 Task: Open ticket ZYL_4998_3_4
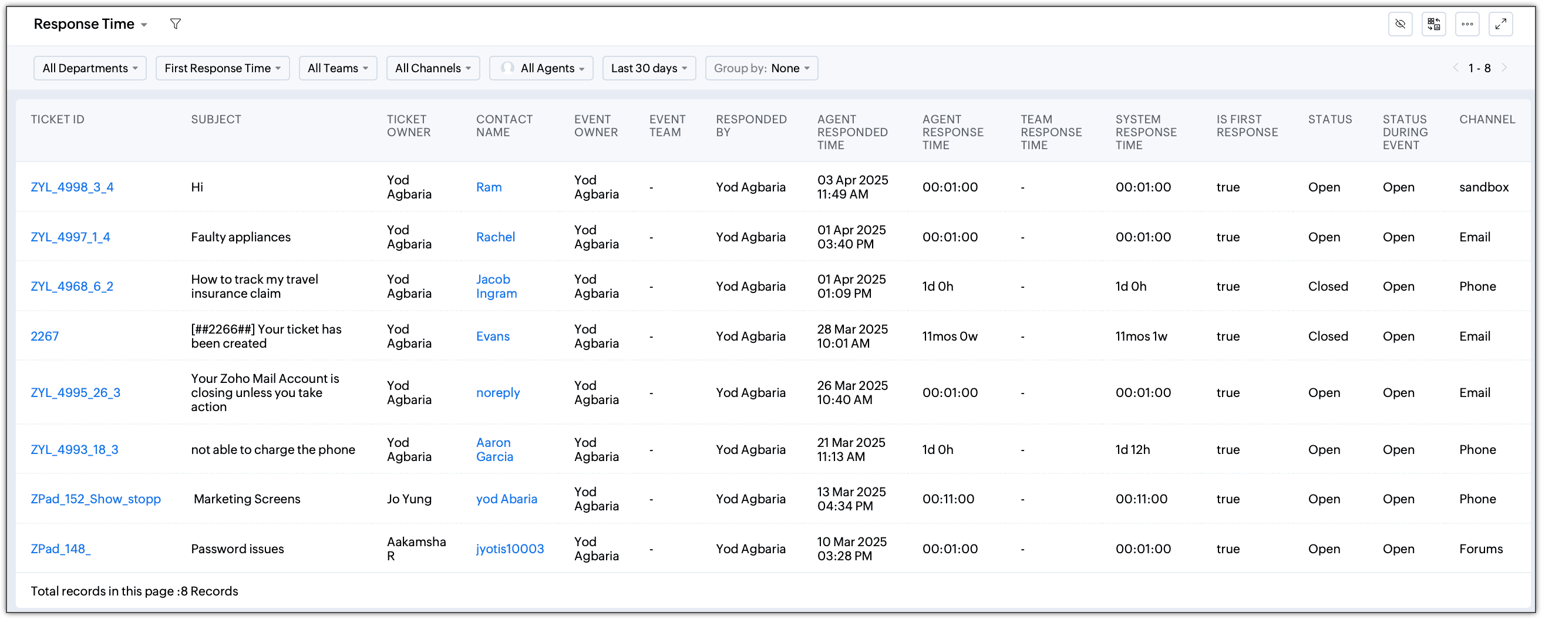(x=72, y=187)
